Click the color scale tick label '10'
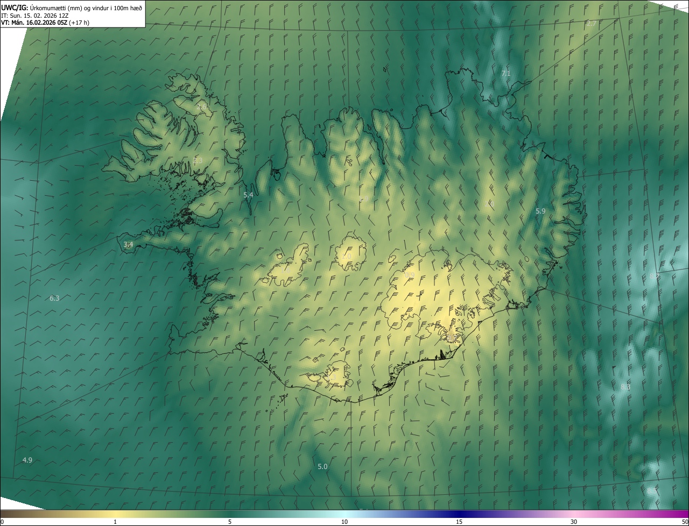689x526 pixels. tap(344, 522)
